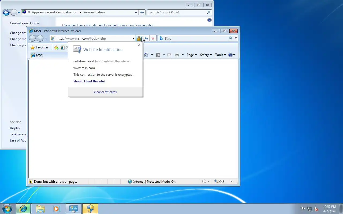Expand the address bar autocomplete dropdown
The image size is (343, 214).
[x=133, y=39]
